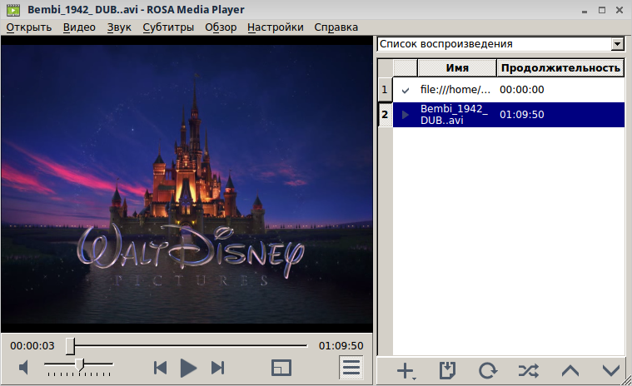Skip to the next track
This screenshot has height=386, width=632.
[217, 368]
